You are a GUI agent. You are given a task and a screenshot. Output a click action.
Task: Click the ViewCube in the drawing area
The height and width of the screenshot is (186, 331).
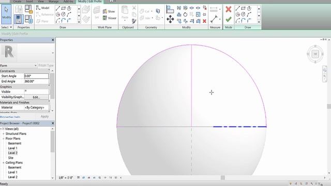pyautogui.click(x=315, y=54)
